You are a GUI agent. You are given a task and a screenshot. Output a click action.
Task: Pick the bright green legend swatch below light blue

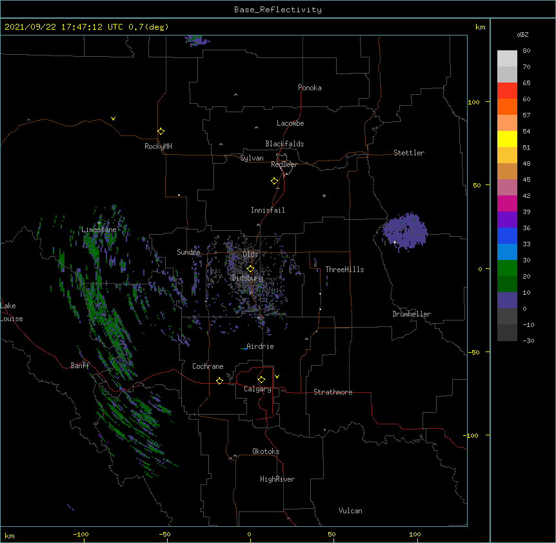tap(507, 268)
